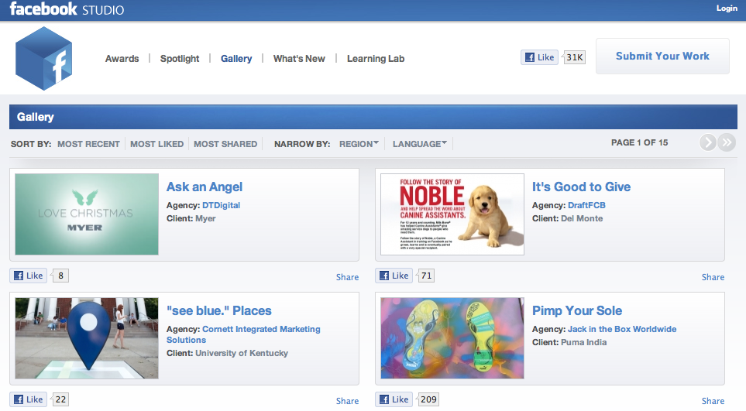Like the It's Good to Give entry

click(394, 276)
